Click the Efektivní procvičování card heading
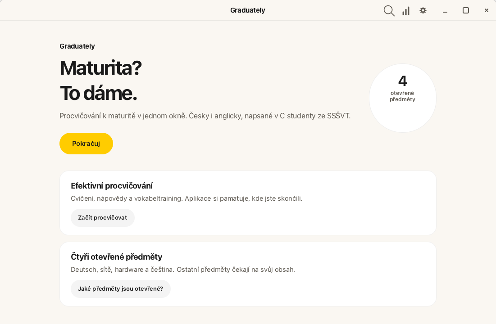The image size is (496, 324). point(112,185)
